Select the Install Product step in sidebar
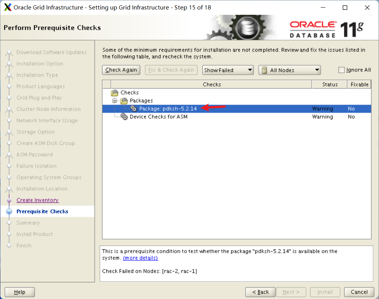The image size is (379, 299). click(34, 234)
